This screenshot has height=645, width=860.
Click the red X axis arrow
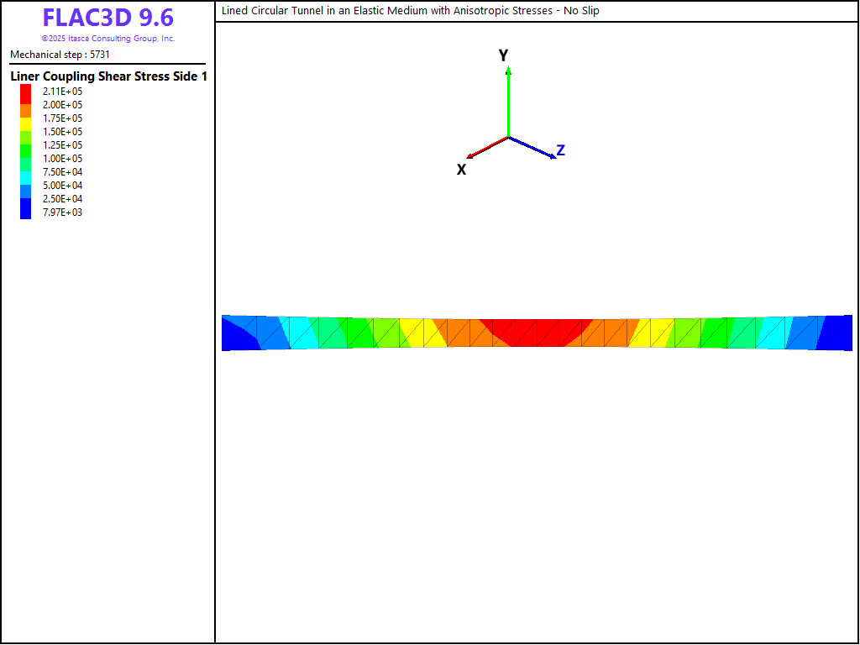(x=486, y=147)
